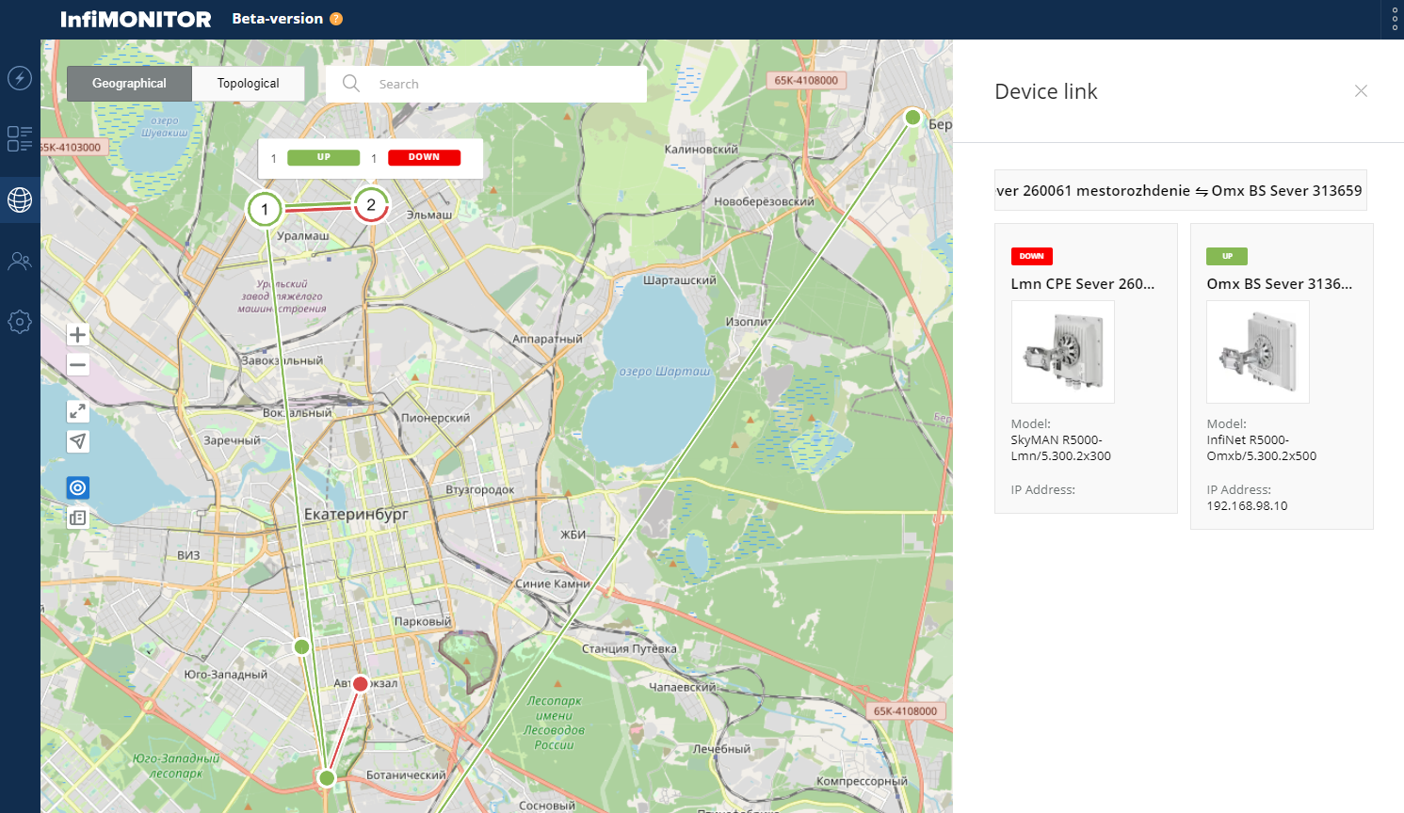Viewport: 1404px width, 813px height.
Task: Click the InfiMONITOR logo
Action: coord(136,19)
